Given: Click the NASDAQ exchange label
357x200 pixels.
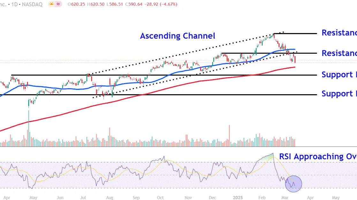Looking at the screenshot, I should pyautogui.click(x=32, y=4).
